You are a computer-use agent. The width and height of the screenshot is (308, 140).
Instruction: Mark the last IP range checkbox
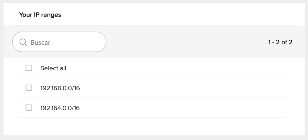point(29,108)
